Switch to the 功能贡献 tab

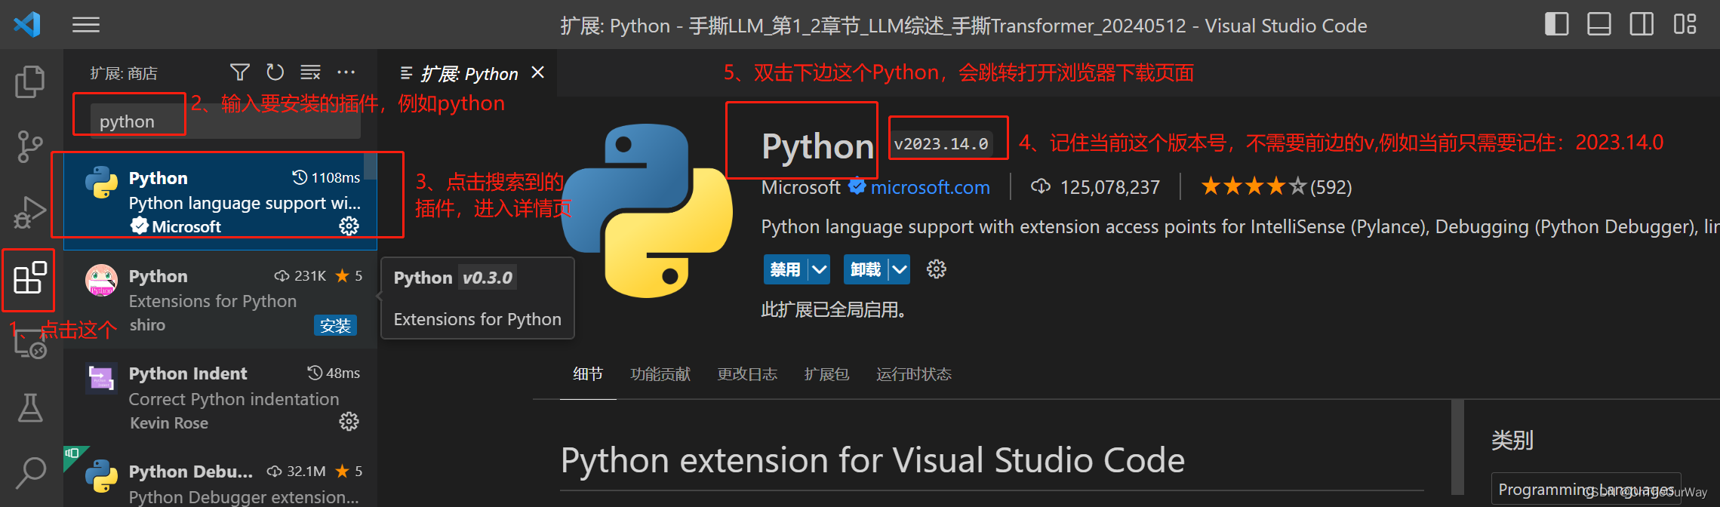click(x=660, y=374)
